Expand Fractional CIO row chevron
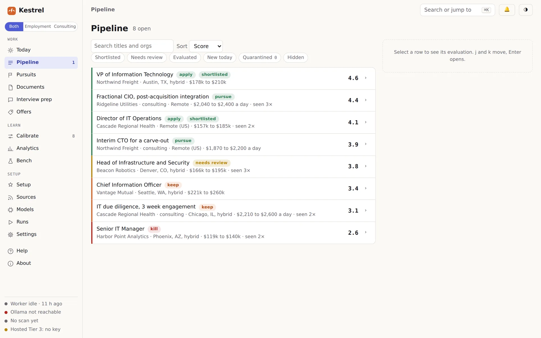The image size is (541, 338). [366, 100]
